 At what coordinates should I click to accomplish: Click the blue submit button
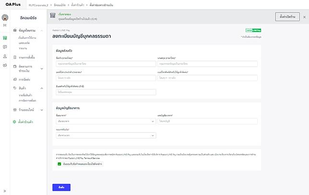click(61, 187)
